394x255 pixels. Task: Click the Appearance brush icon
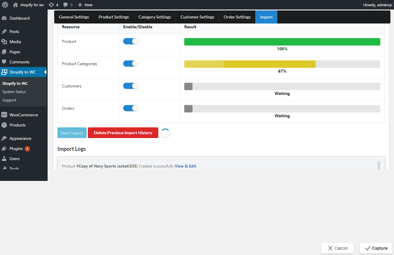4,138
